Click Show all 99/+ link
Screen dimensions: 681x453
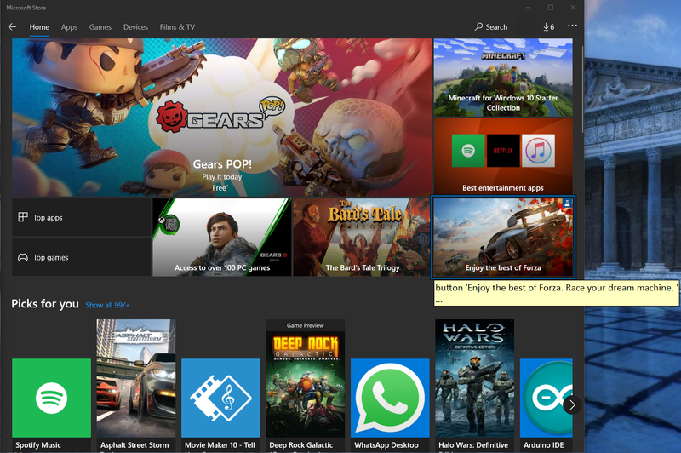click(x=107, y=306)
